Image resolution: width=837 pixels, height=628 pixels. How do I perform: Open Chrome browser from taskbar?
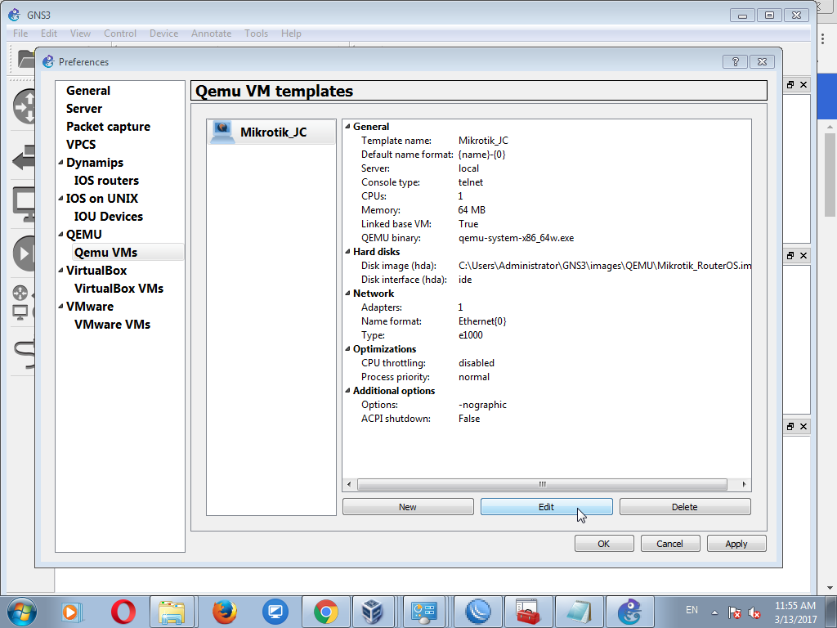325,612
